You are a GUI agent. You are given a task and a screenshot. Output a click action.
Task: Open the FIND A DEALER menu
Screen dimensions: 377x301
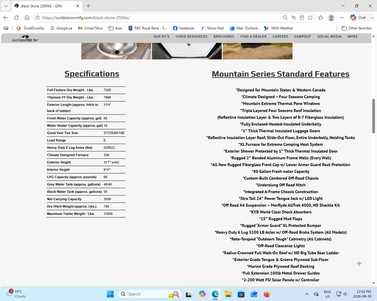click(253, 36)
